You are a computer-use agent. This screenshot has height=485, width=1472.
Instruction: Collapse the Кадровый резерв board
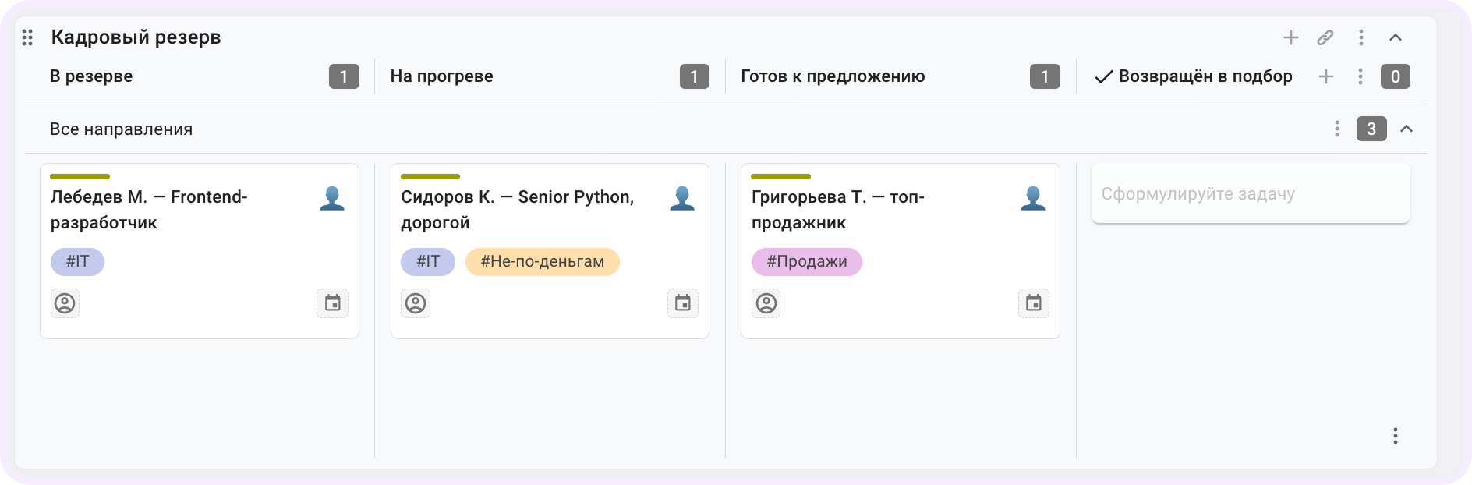point(1396,37)
